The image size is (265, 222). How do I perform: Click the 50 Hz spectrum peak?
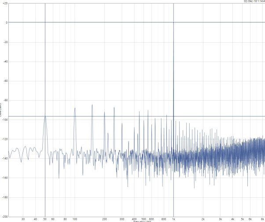pyautogui.click(x=45, y=116)
